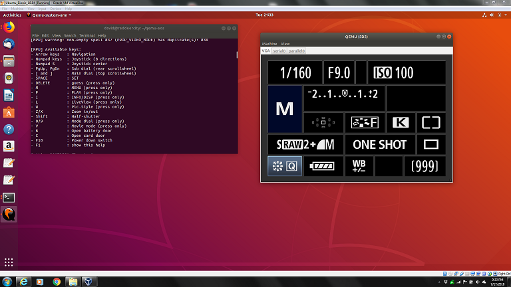
Task: Open Internet Explorer in Windows taskbar
Action: [x=23, y=282]
